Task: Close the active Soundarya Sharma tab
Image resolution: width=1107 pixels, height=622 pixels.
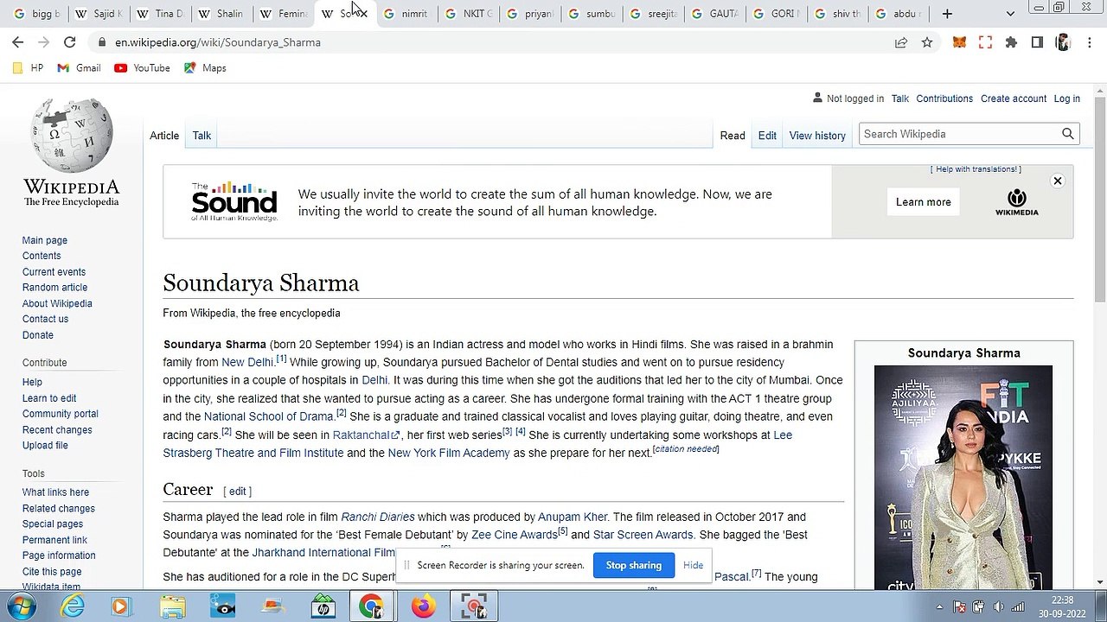Action: pos(362,14)
